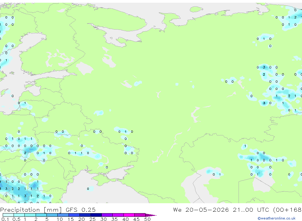Click the '50' legend scale label
This screenshot has width=302, height=221.
(147, 219)
